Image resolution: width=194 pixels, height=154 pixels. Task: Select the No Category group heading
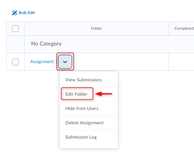pyautogui.click(x=46, y=44)
